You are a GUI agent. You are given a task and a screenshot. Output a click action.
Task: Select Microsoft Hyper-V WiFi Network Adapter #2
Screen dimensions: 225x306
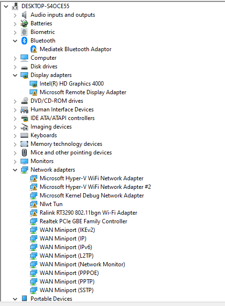click(x=95, y=187)
